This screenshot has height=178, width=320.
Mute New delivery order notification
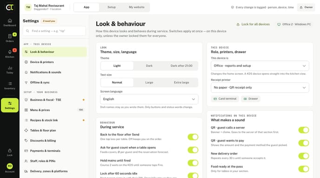pyautogui.click(x=304, y=156)
